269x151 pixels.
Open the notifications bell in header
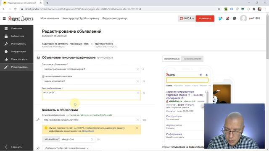(227, 18)
